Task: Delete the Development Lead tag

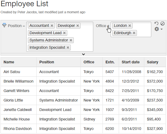Action: click(64, 33)
